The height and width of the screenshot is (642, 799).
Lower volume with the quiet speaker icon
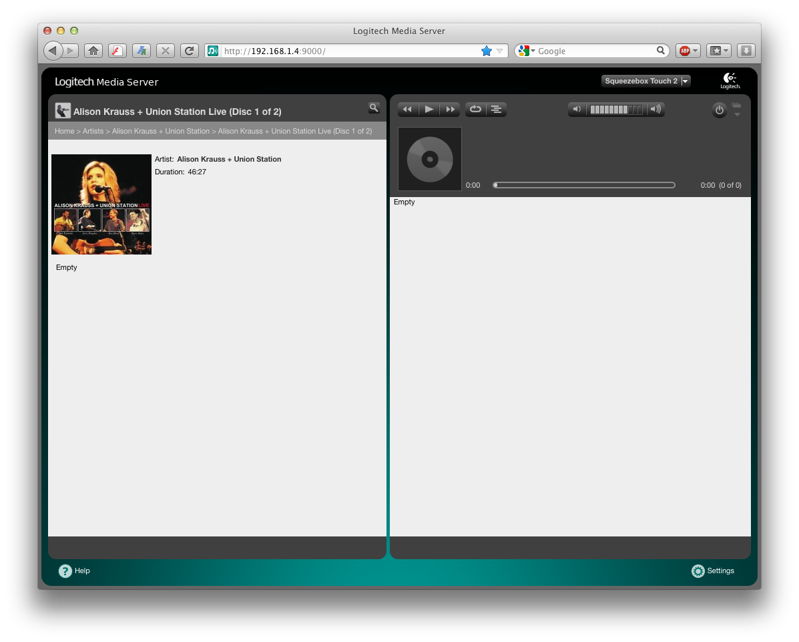577,110
